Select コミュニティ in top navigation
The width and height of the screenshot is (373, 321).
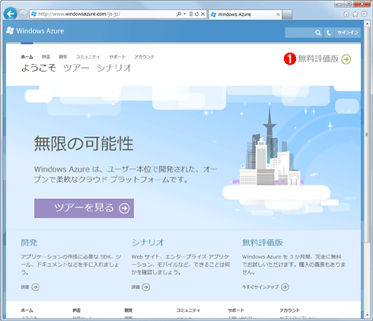tap(88, 56)
